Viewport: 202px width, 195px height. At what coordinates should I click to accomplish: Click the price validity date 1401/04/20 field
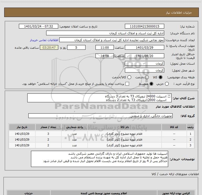point(144,56)
